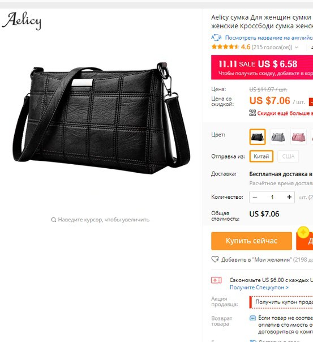Viewport: 313px width, 342px height.
Task: Click the heart wishlist icon
Action: [x=215, y=259]
